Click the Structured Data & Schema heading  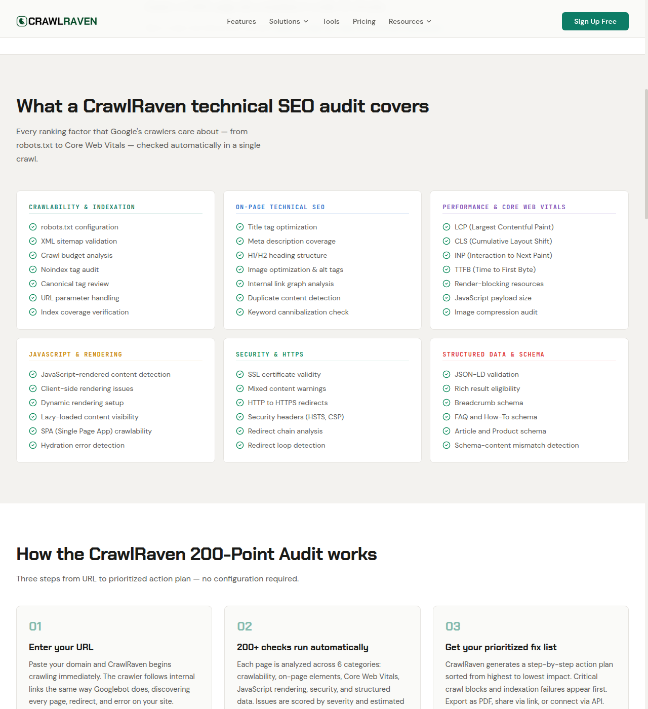[494, 354]
